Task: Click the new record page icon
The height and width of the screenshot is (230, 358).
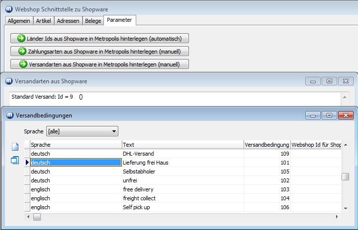Action: pos(14,147)
